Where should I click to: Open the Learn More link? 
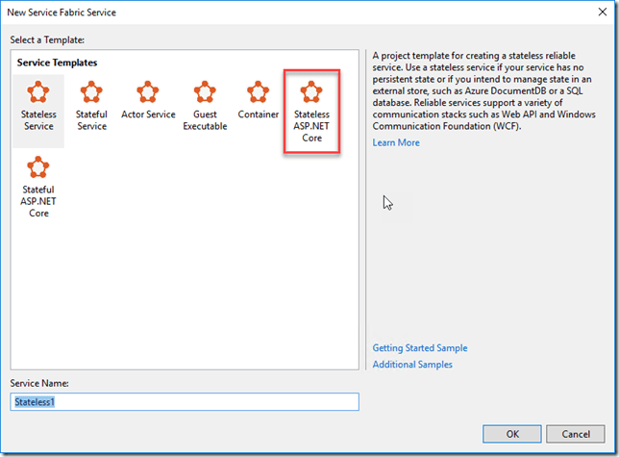coord(396,142)
